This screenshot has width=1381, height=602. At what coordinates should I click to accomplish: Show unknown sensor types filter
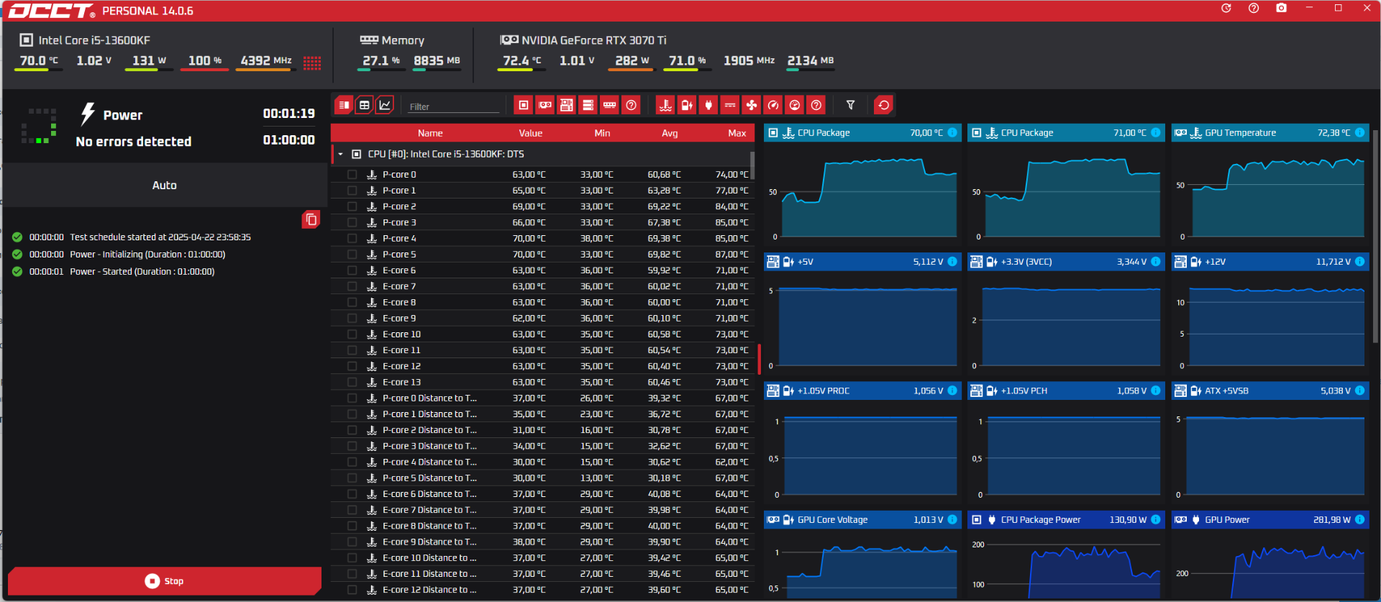click(x=816, y=106)
